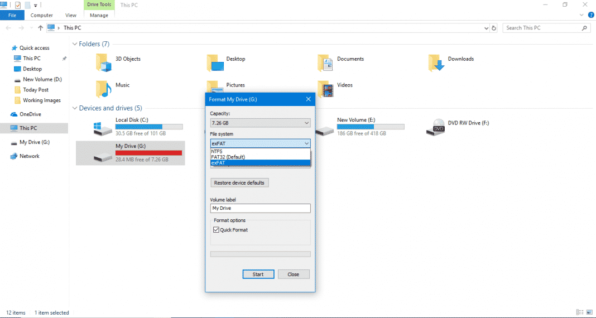
Task: Click the Restore device defaults button
Action: (x=239, y=183)
